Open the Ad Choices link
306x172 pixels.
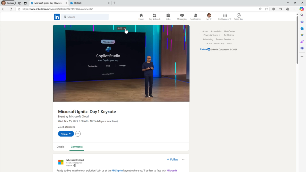tap(229, 35)
